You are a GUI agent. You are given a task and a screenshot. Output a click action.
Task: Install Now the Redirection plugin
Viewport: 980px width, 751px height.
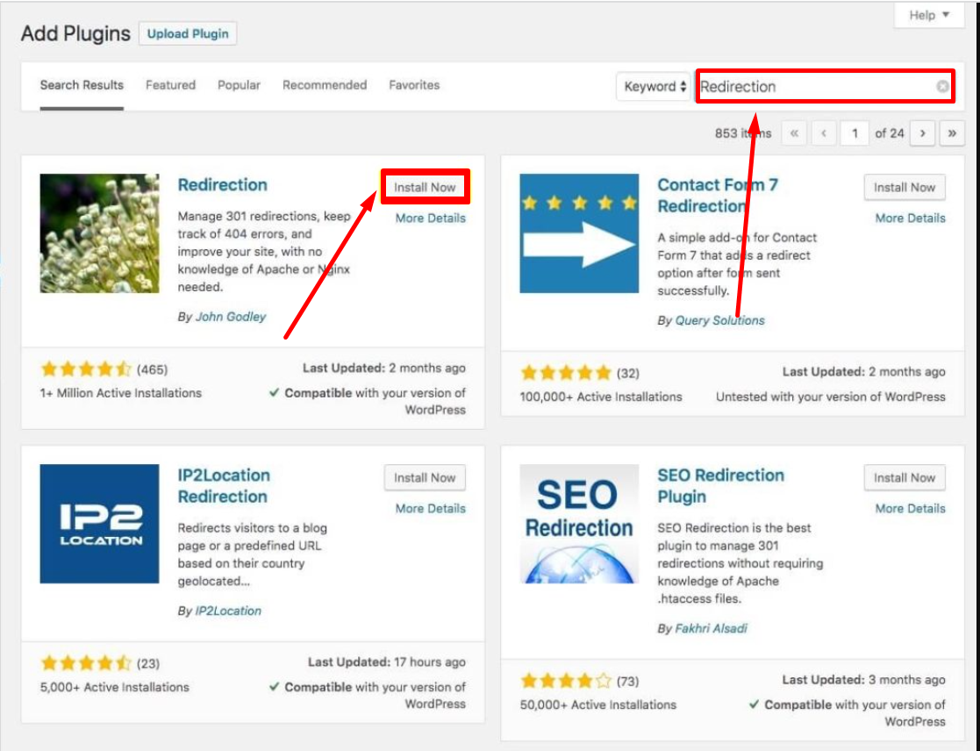[425, 186]
